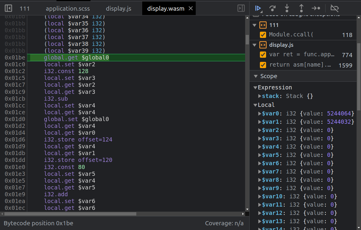
Task: Open the display.js file tab
Action: pyautogui.click(x=118, y=9)
